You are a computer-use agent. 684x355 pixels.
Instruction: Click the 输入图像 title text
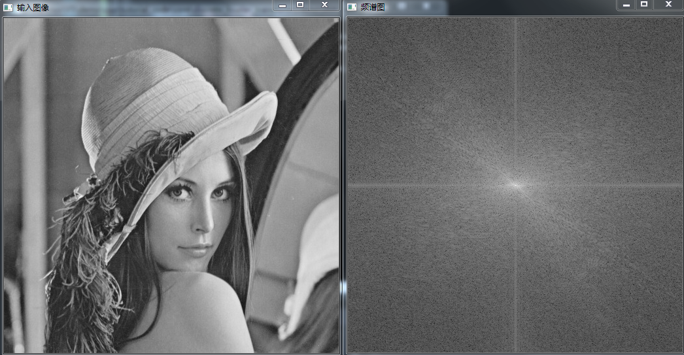click(x=33, y=7)
